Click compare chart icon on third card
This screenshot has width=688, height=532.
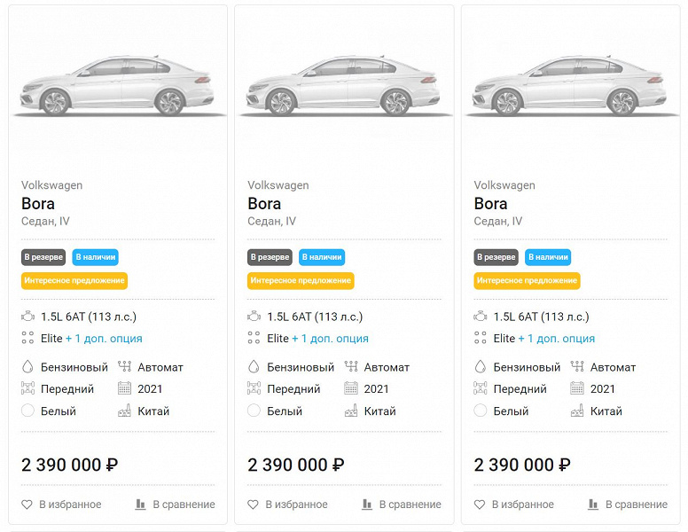coord(593,505)
